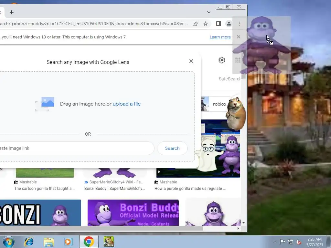The image size is (331, 248).
Task: Open Windows Explorer from taskbar
Action: [49, 242]
